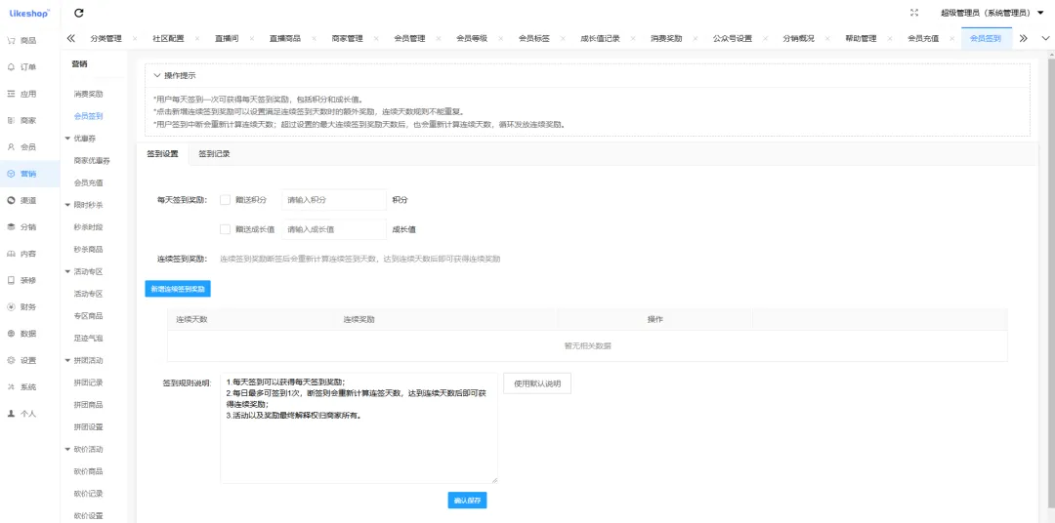This screenshot has height=523, width=1055.
Task: Switch to the 签到记录 tab
Action: 214,154
